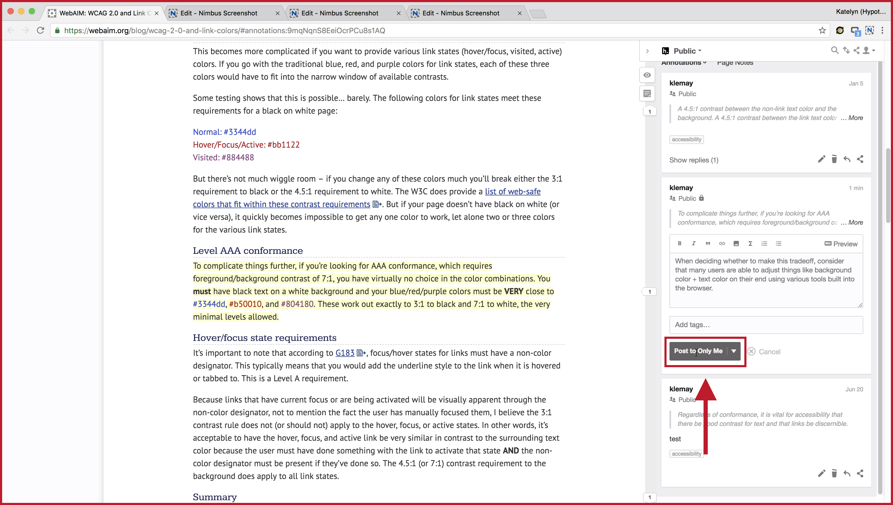Apply italic formatting in annotation editor

[694, 243]
